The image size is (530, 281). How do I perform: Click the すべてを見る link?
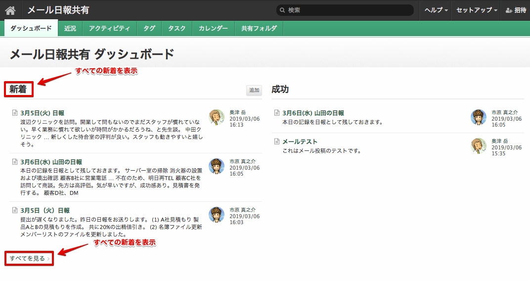[29, 258]
